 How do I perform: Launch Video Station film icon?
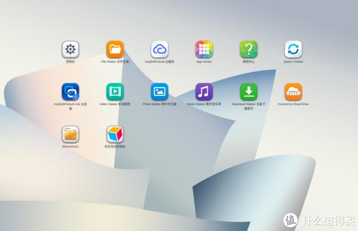(115, 91)
